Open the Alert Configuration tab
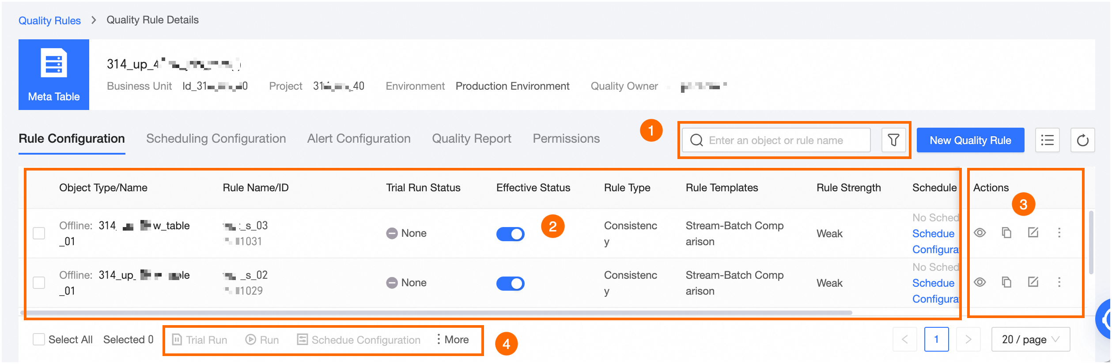1112x364 pixels. (359, 139)
